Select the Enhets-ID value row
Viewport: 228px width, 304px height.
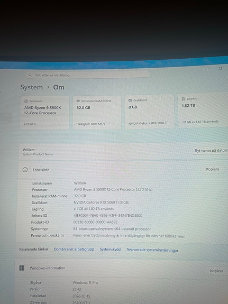(108, 215)
